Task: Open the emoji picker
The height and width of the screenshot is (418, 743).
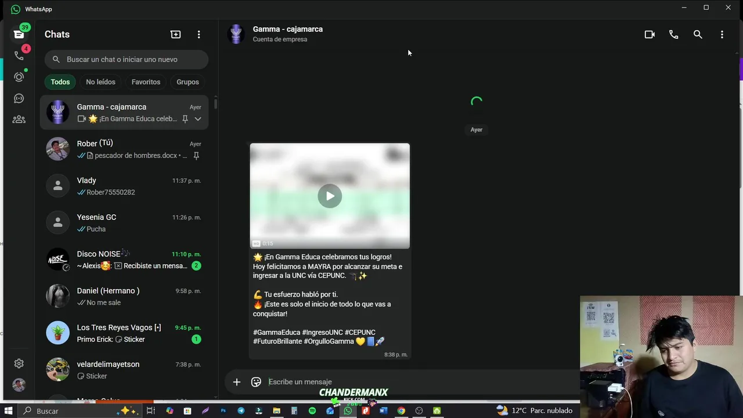Action: click(256, 382)
